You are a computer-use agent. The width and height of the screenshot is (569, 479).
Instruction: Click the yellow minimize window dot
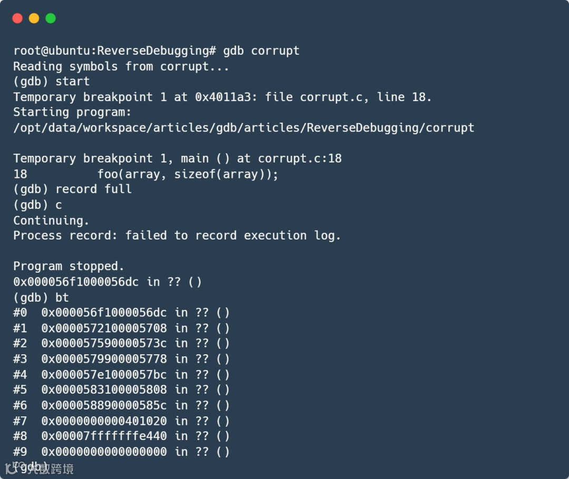(x=34, y=18)
